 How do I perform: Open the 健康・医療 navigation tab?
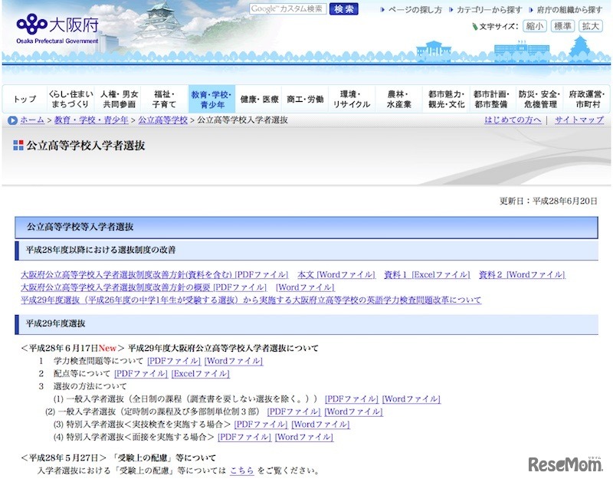point(259,100)
